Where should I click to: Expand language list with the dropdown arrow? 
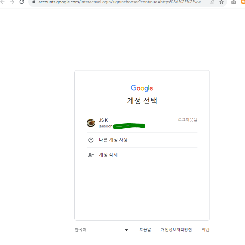click(x=126, y=230)
